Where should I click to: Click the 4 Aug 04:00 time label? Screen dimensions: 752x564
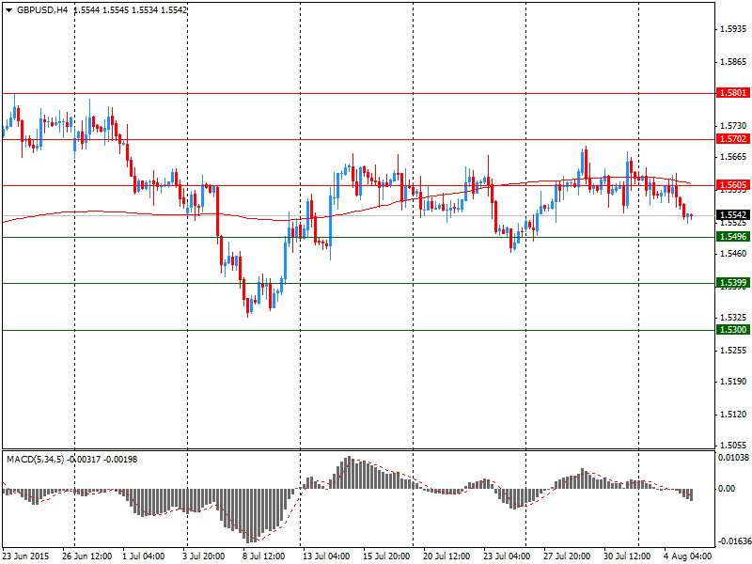[687, 556]
